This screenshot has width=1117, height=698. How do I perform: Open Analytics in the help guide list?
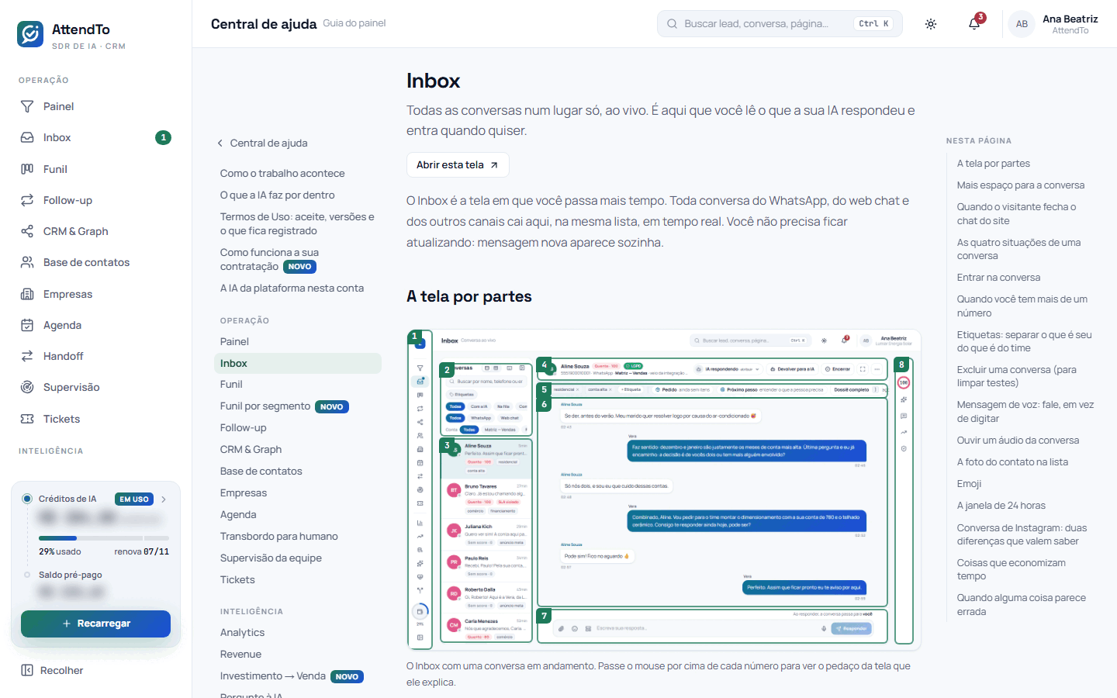tap(243, 632)
